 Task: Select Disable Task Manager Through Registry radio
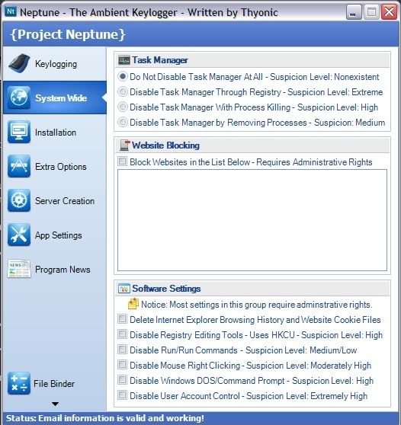[x=123, y=91]
